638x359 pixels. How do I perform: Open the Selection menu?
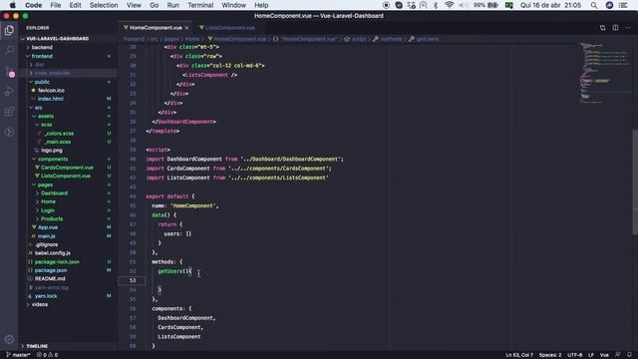[x=104, y=5]
